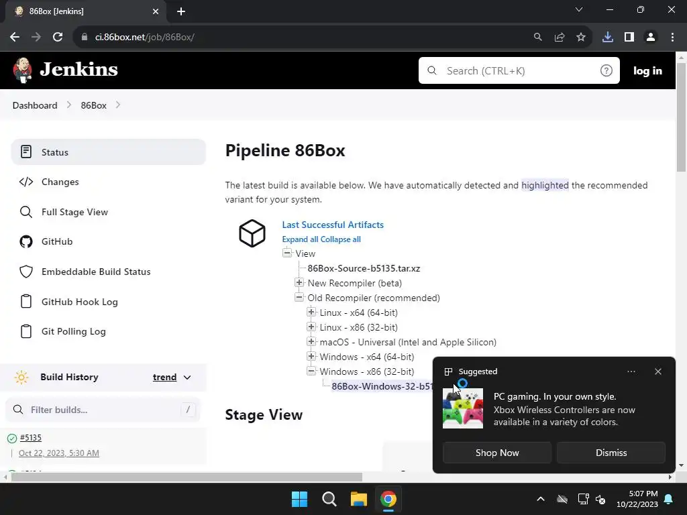Expand Linux - x86 (32-bit) node
This screenshot has width=687, height=515.
click(x=311, y=327)
